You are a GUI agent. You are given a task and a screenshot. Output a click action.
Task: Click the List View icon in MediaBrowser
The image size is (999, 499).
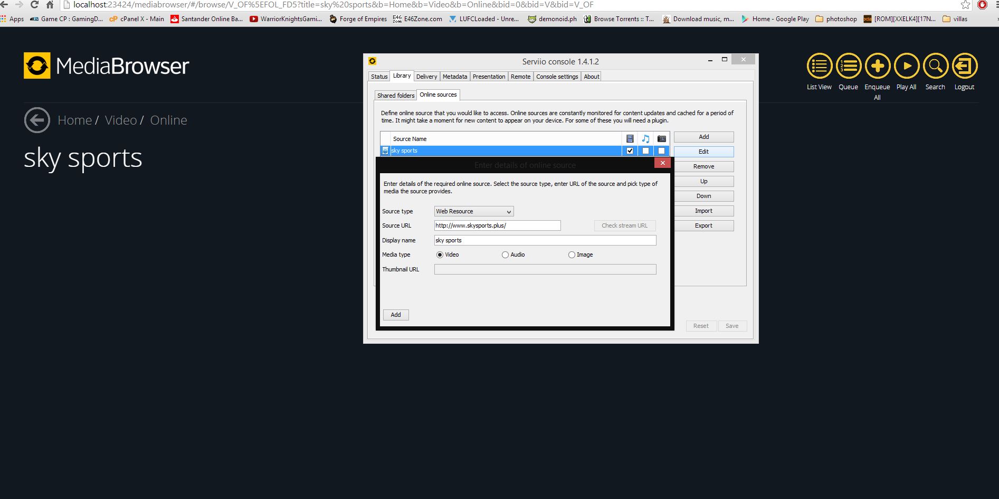coord(819,66)
